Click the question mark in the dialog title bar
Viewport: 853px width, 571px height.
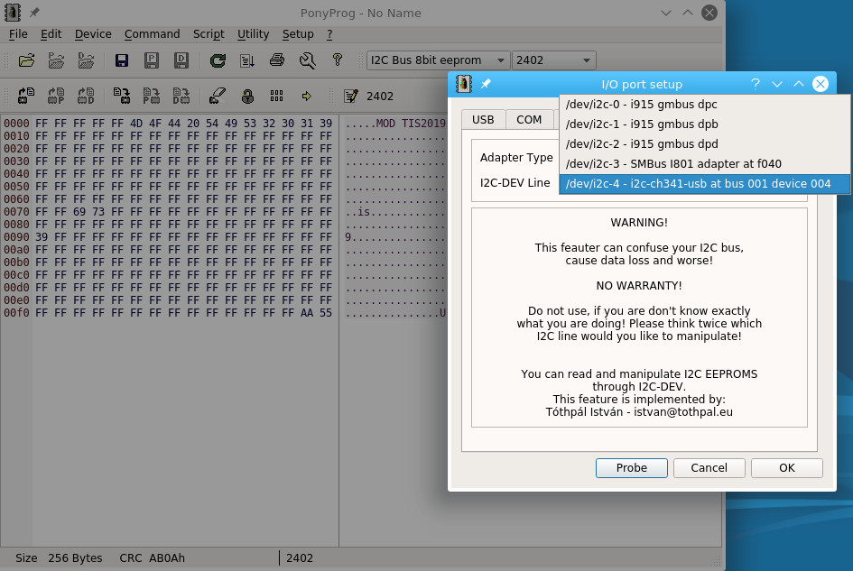(x=756, y=84)
